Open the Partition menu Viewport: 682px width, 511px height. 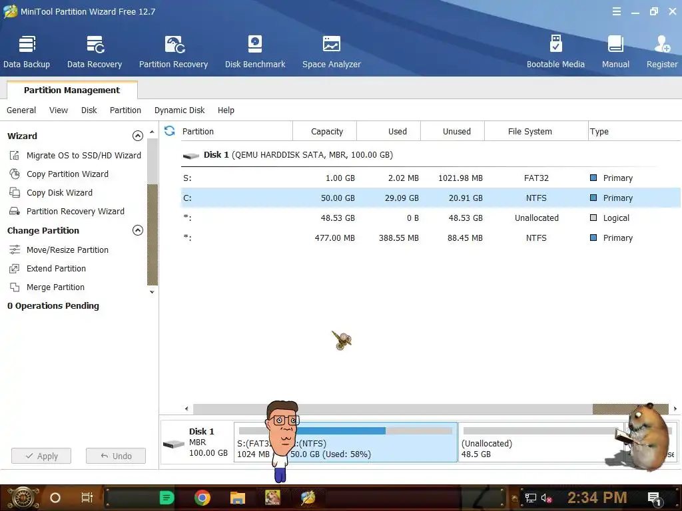(x=125, y=110)
